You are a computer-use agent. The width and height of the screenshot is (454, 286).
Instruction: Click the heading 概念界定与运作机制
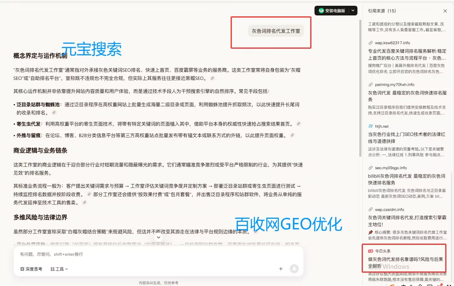(x=40, y=56)
